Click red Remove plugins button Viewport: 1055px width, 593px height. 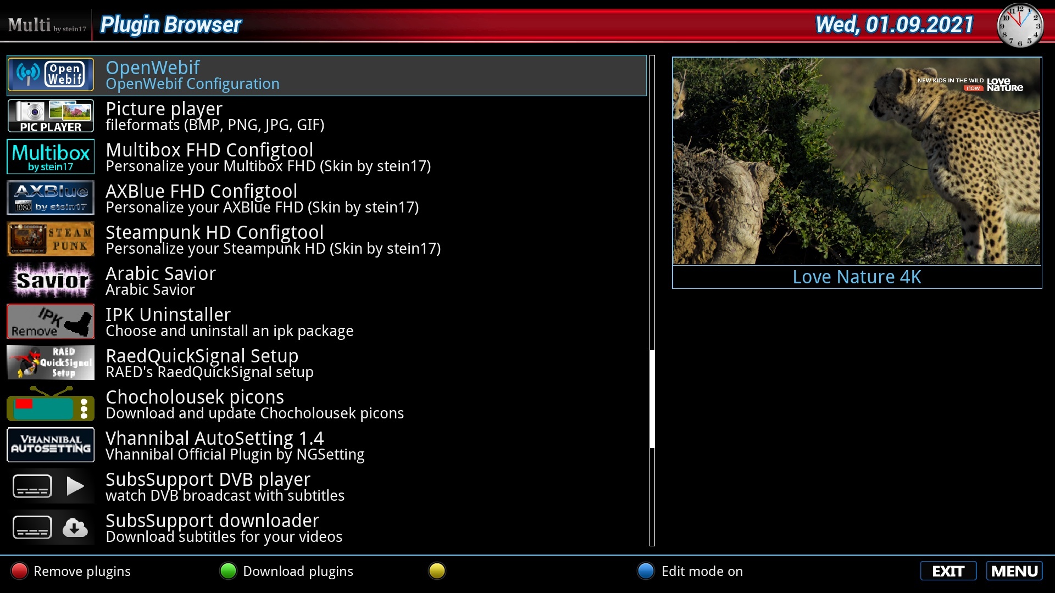point(70,571)
